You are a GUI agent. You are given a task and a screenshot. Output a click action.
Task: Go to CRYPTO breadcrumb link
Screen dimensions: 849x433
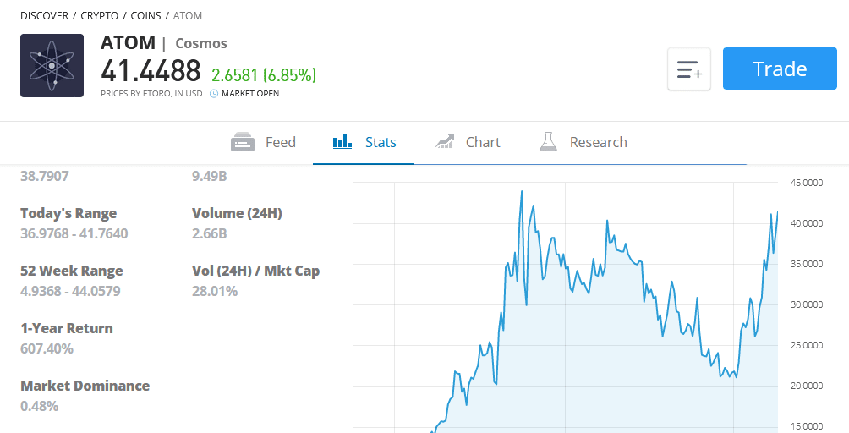(x=99, y=16)
